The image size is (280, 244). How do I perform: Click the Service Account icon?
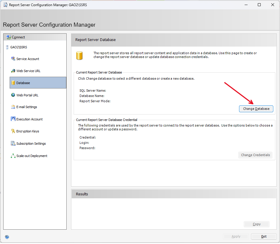tap(13, 59)
